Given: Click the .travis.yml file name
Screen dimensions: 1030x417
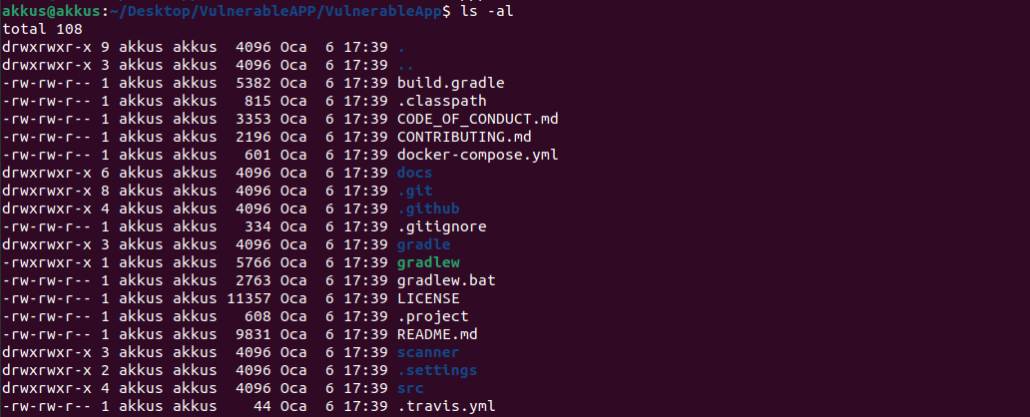Looking at the screenshot, I should pyautogui.click(x=446, y=406).
